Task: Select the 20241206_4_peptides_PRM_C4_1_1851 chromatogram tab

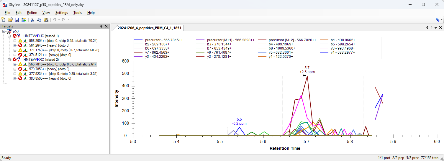Action: 149,28
